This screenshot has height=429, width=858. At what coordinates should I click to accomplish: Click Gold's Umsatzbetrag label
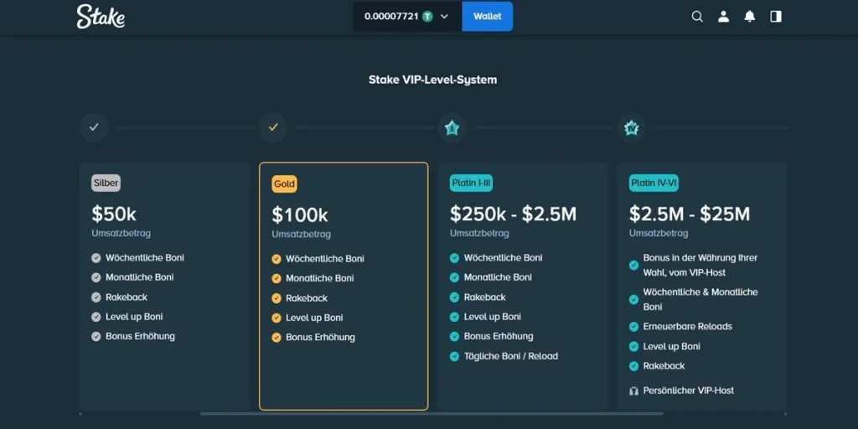pyautogui.click(x=301, y=235)
